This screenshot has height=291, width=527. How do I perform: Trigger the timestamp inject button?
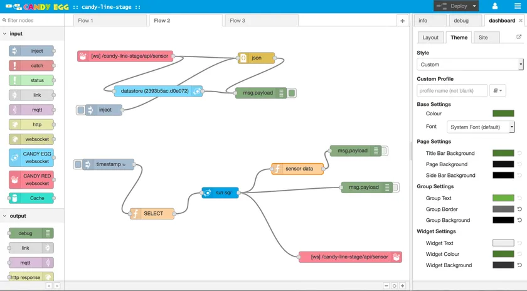[x=78, y=164]
